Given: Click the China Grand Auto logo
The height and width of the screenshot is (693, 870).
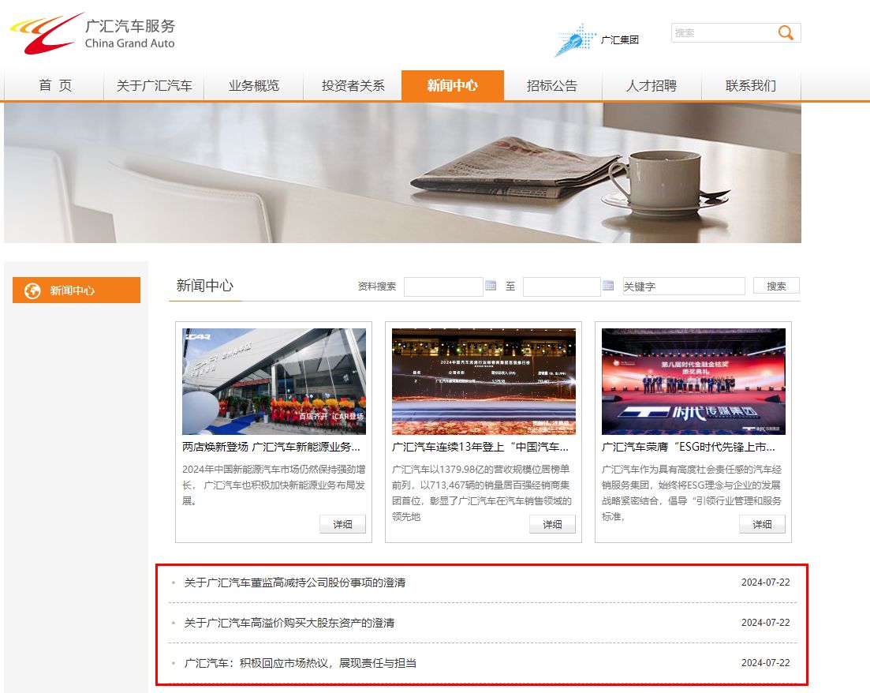Looking at the screenshot, I should tap(92, 33).
